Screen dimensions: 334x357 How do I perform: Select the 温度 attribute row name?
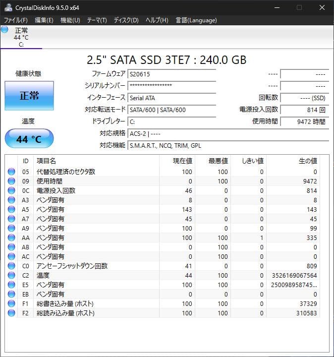[x=43, y=275]
